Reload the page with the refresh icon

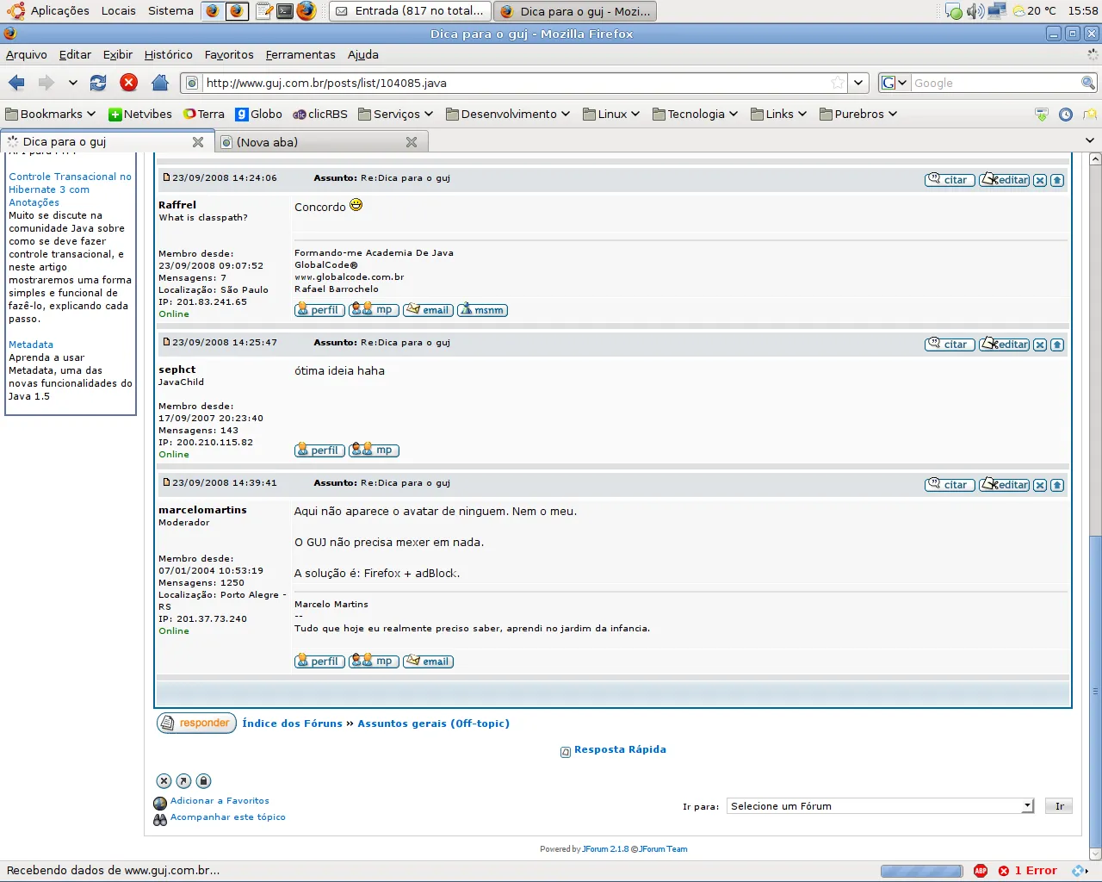click(x=98, y=83)
